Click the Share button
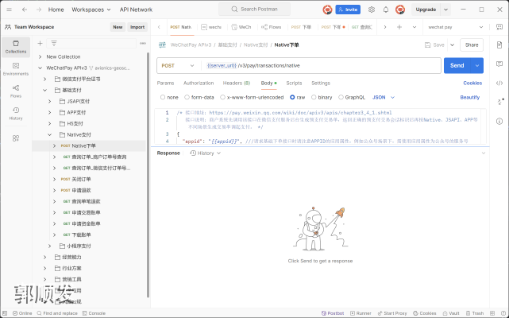This screenshot has height=318, width=509. coord(472,45)
